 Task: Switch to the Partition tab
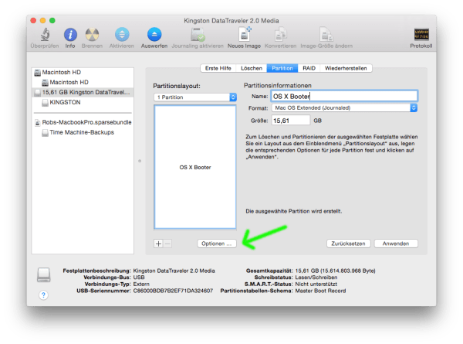tap(282, 68)
